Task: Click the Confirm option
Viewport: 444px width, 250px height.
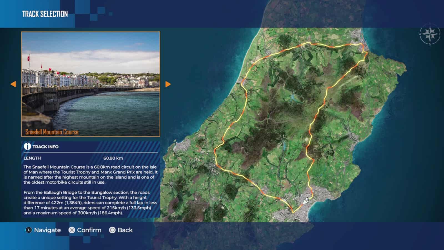Action: coord(86,230)
